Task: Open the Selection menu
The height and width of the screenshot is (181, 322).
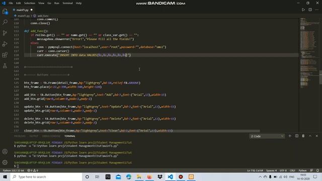Action: [30, 3]
